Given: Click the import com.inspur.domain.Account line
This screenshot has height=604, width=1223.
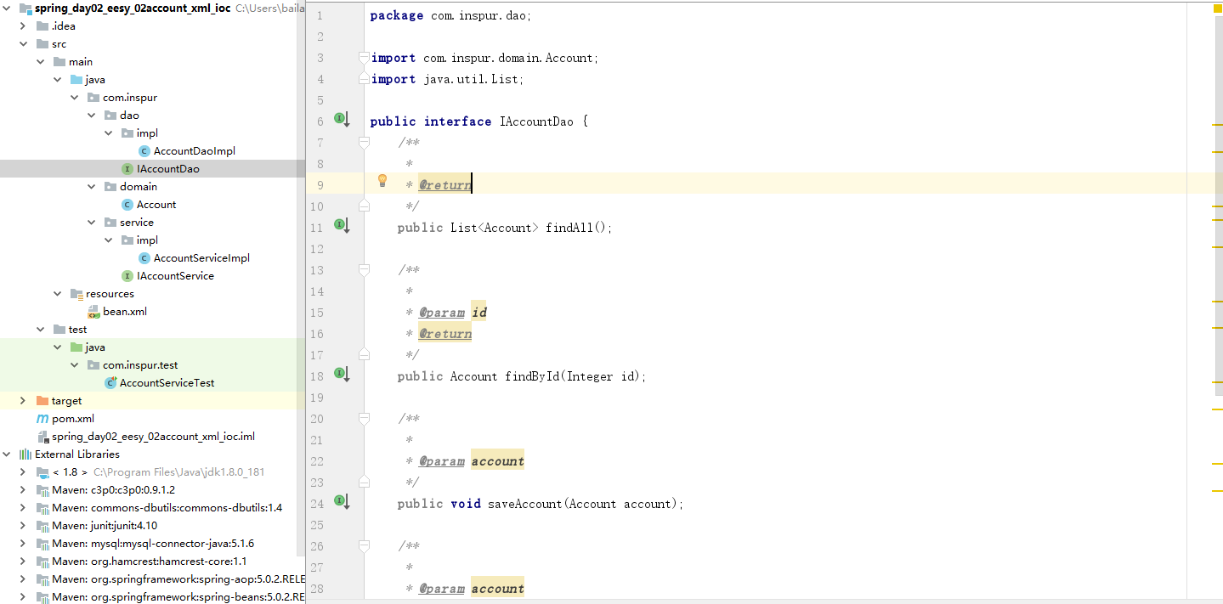Looking at the screenshot, I should (485, 58).
